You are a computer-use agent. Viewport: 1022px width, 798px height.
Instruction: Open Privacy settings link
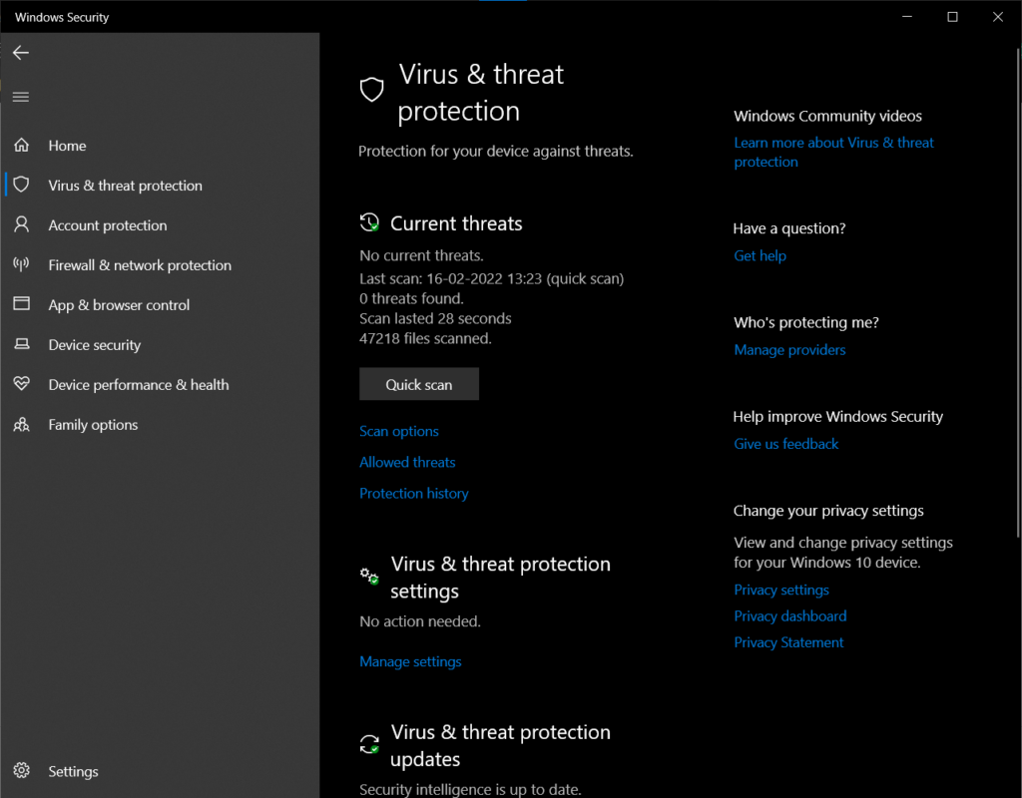tap(781, 591)
